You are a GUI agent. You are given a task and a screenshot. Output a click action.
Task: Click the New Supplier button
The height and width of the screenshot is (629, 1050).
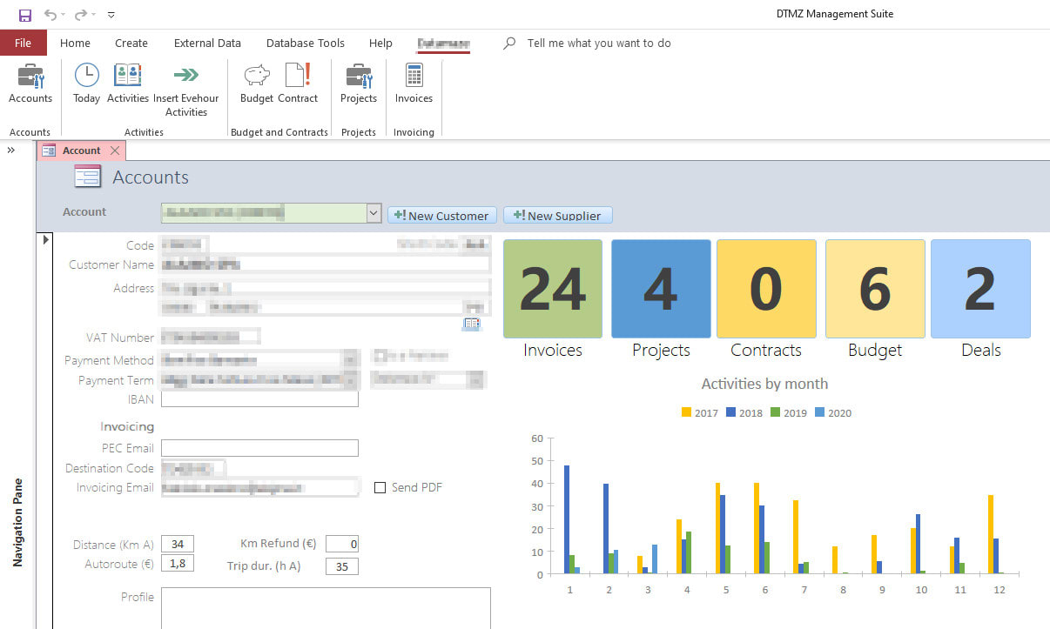558,215
